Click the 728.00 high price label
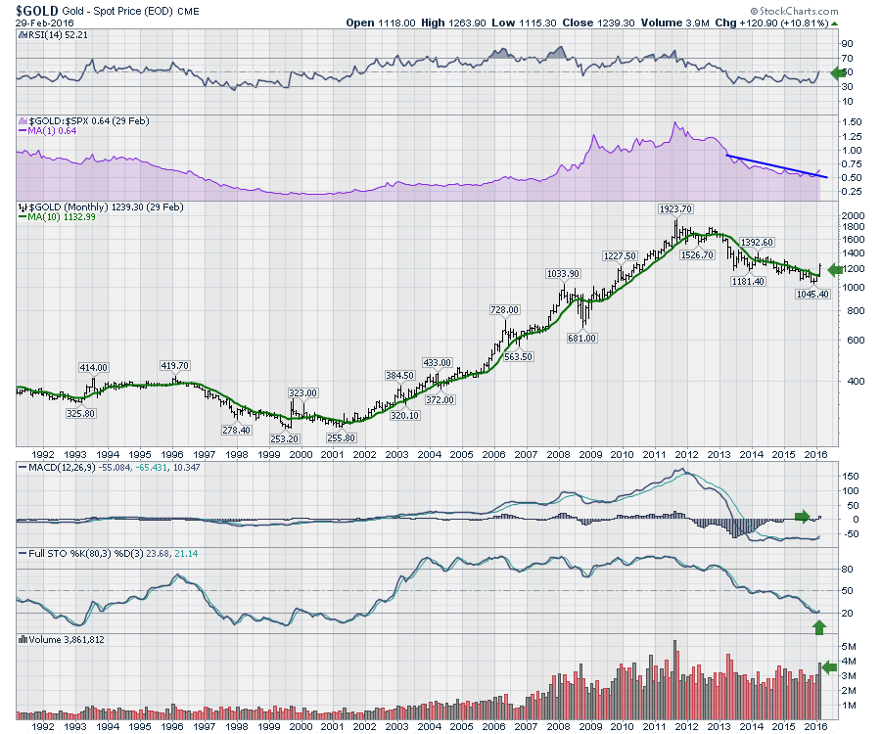Image resolution: width=881 pixels, height=734 pixels. pos(504,310)
